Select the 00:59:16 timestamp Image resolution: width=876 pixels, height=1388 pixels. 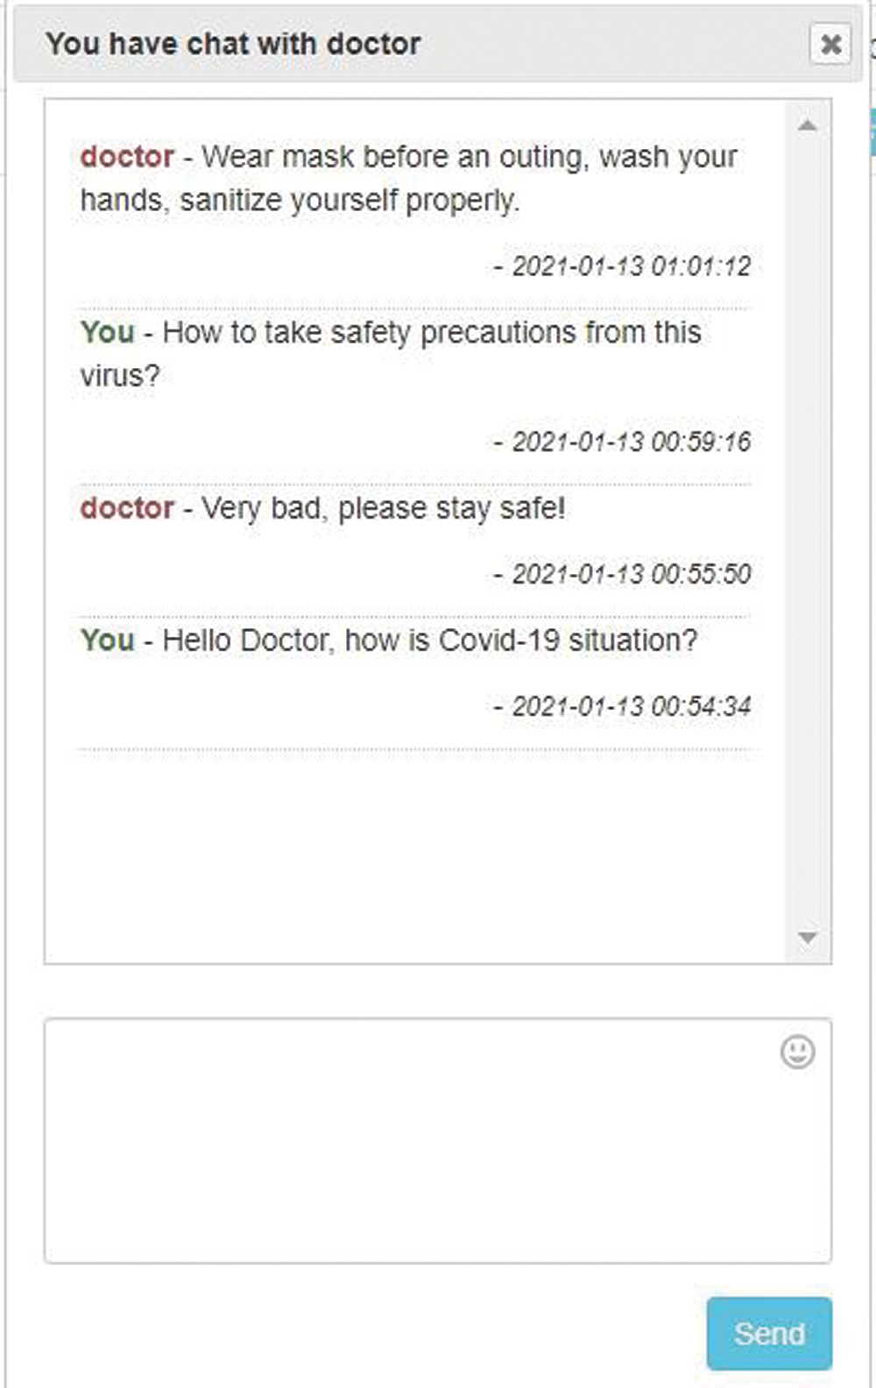coord(631,442)
